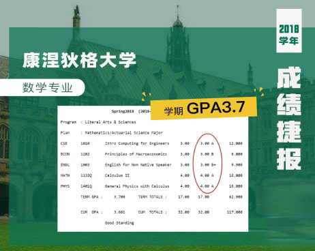Select the "数学专业" label pill
Image resolution: width=315 pixels, height=251 pixels.
[x=42, y=87]
